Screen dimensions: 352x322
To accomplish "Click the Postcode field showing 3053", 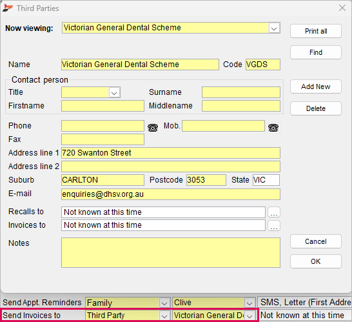I will (206, 180).
